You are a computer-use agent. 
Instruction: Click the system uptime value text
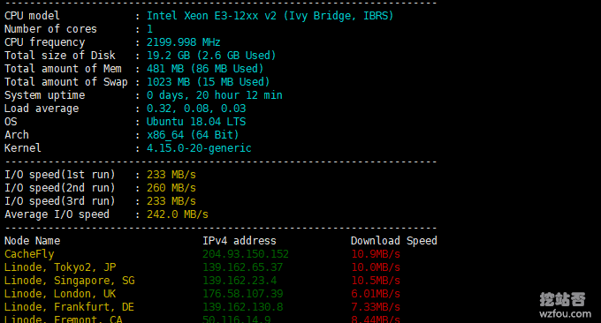pyautogui.click(x=214, y=95)
